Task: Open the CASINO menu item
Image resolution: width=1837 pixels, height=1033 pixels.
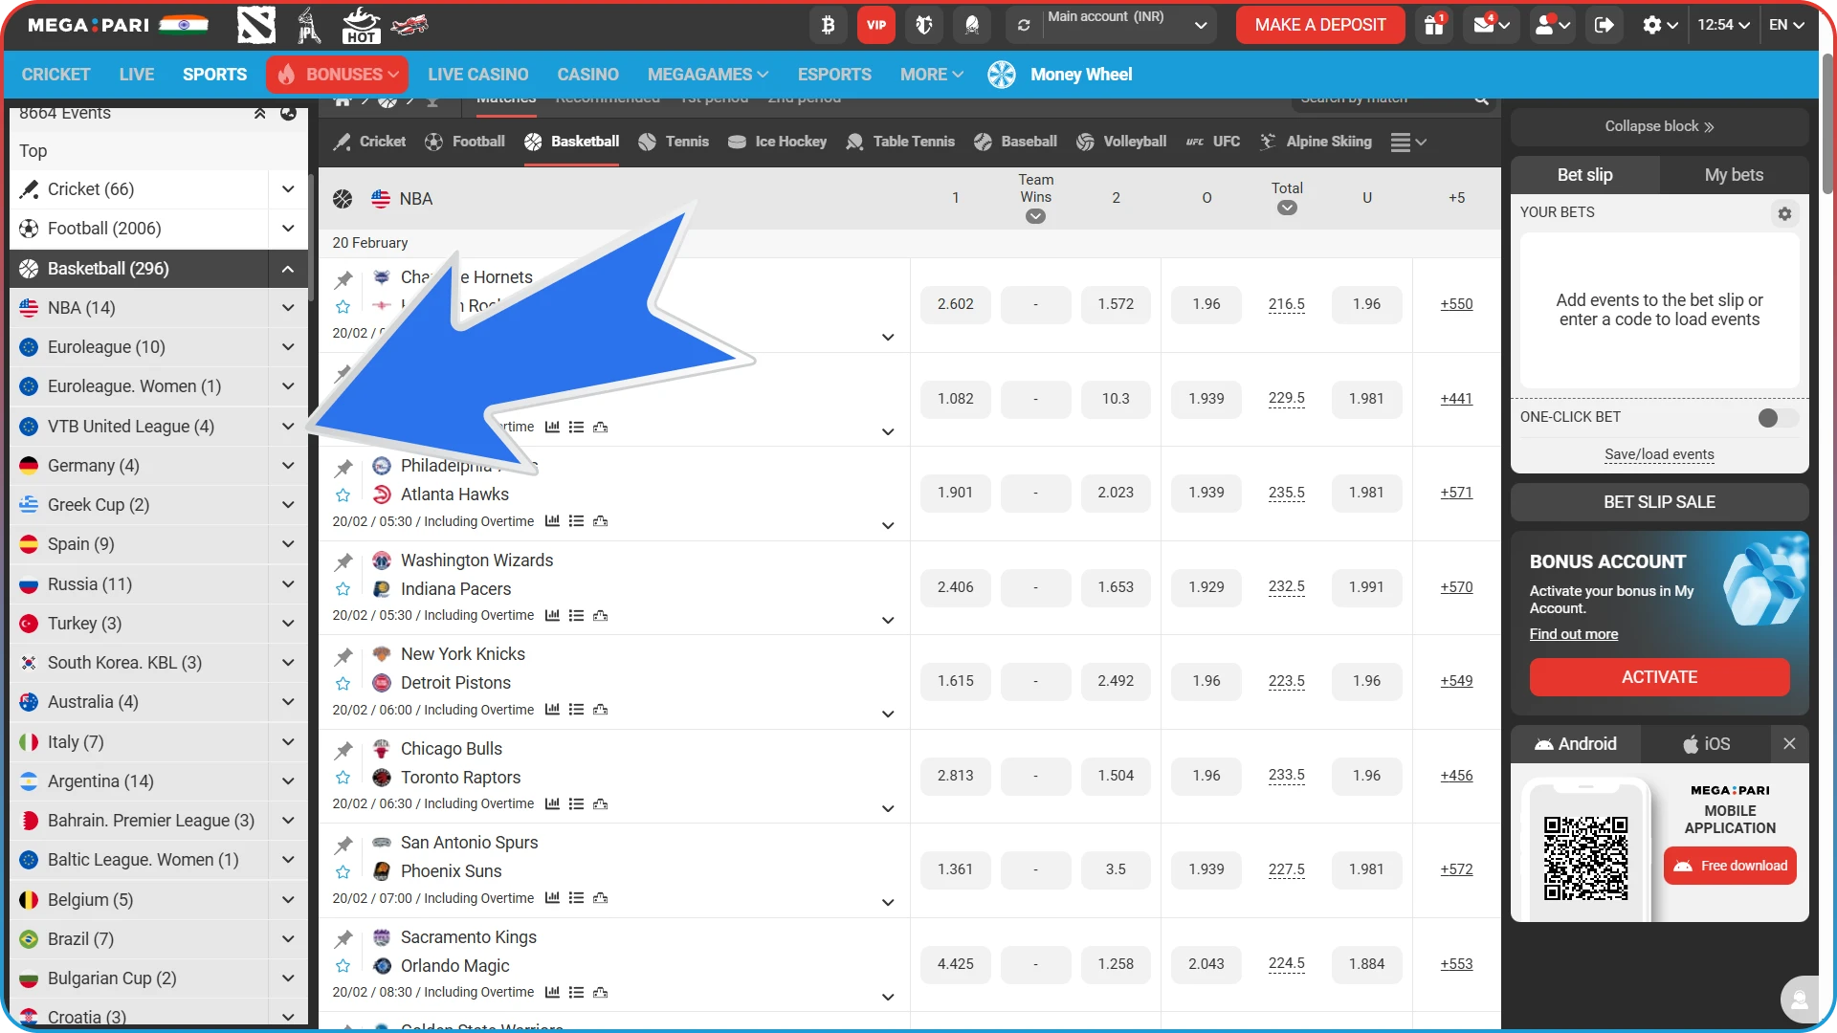Action: click(x=587, y=74)
